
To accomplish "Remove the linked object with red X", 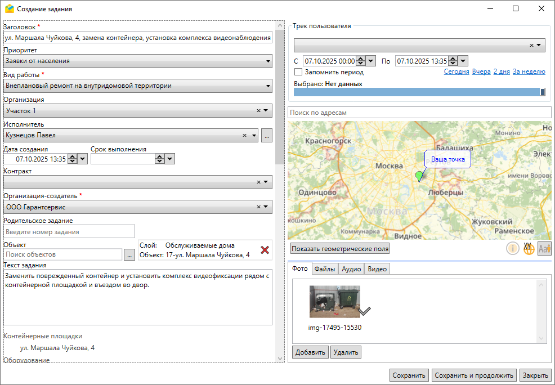I will coord(265,250).
